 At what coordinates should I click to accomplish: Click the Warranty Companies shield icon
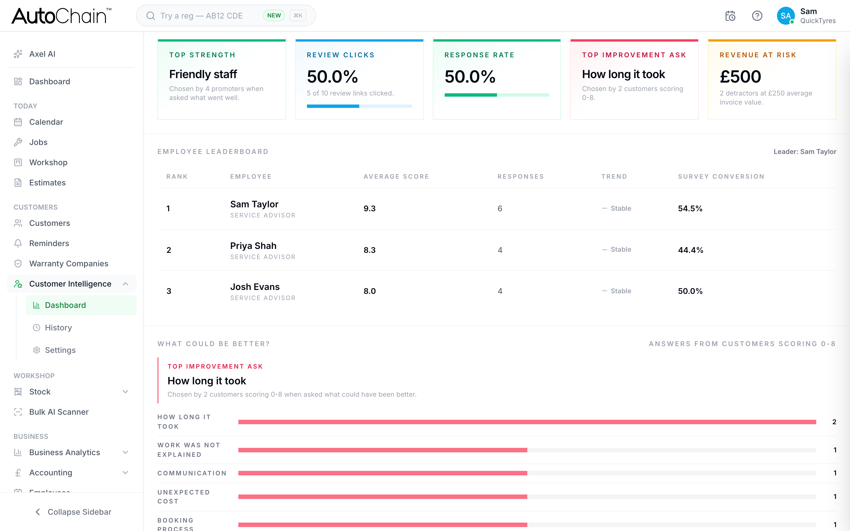pos(18,264)
